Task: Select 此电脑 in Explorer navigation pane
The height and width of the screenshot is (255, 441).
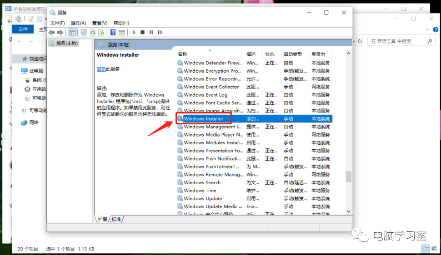Action: (33, 71)
